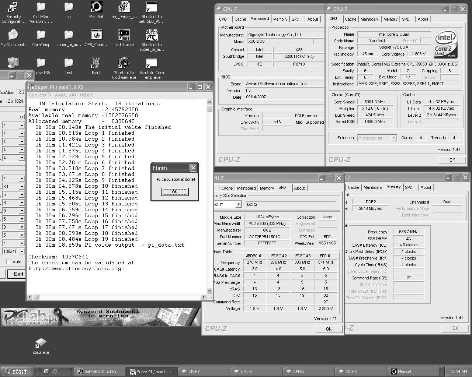Switch to Cache tab in Mainboard CPU-Z window
This screenshot has height=377, width=472.
pyautogui.click(x=240, y=19)
